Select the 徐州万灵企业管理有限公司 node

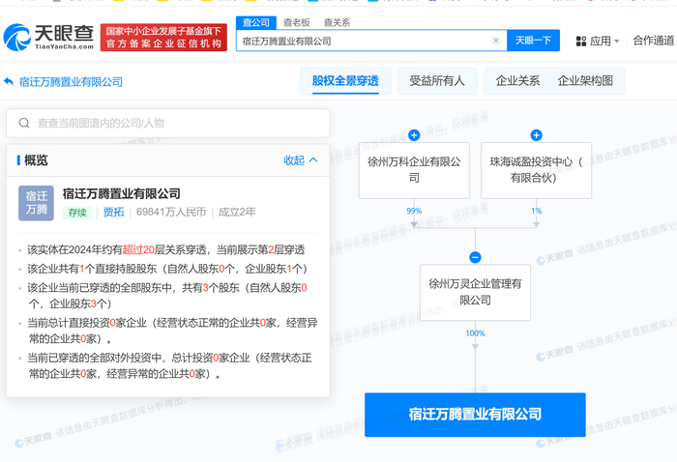476,293
